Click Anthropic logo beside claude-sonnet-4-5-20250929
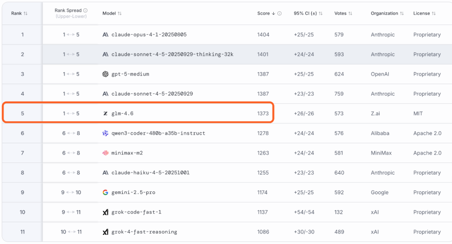Image resolution: width=452 pixels, height=244 pixels. click(105, 94)
